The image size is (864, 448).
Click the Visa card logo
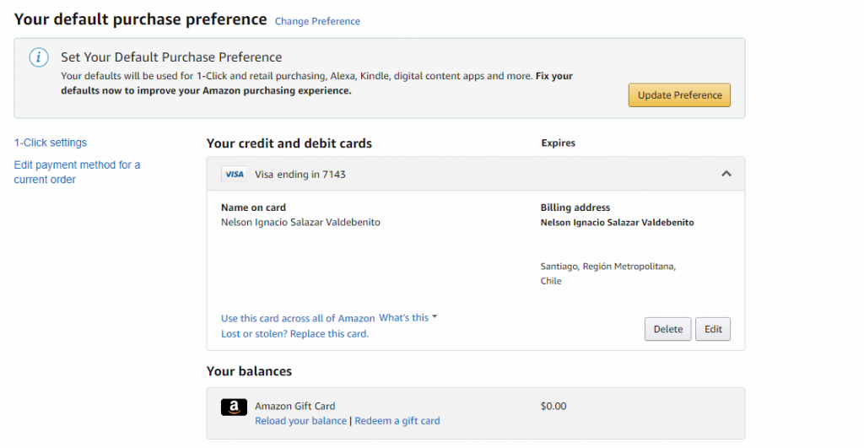click(234, 175)
